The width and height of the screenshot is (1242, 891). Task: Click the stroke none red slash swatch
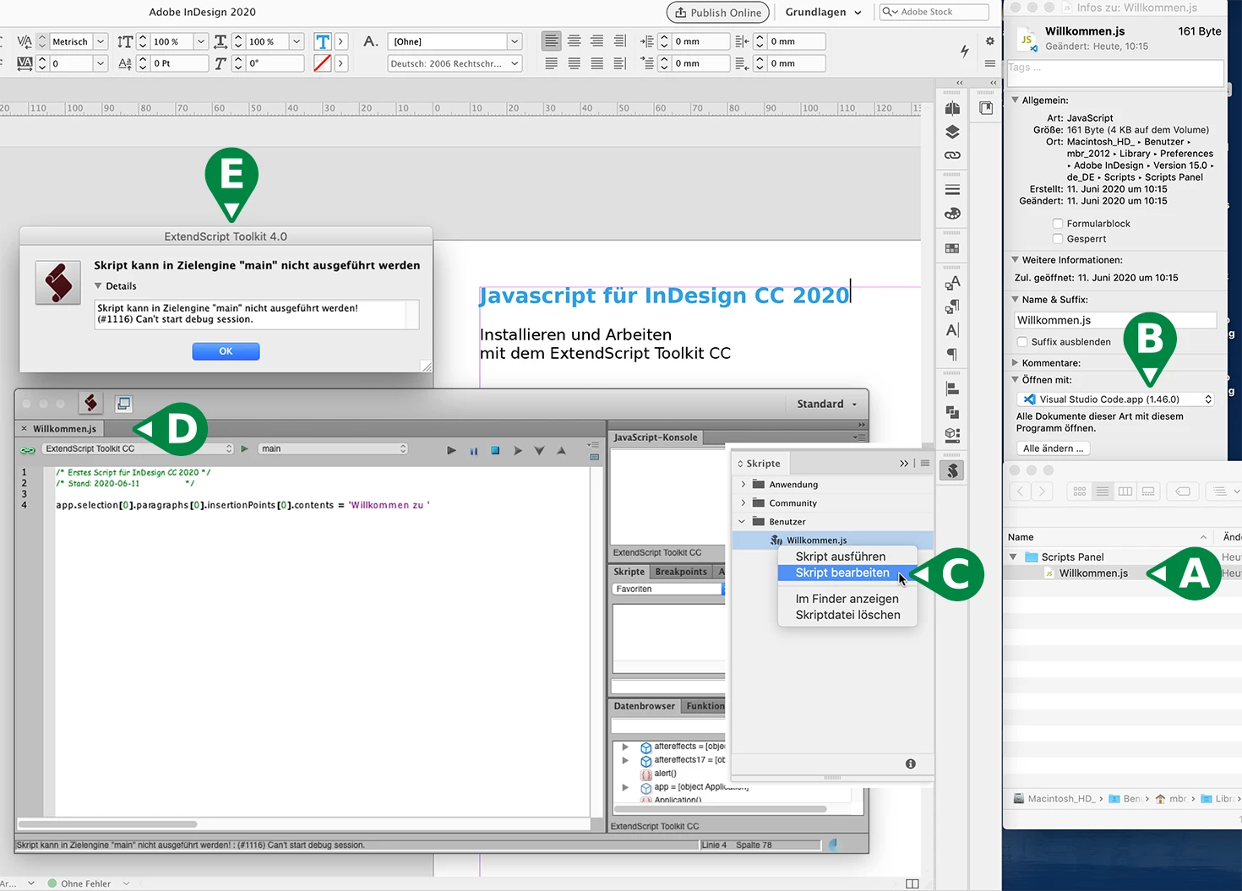[323, 63]
